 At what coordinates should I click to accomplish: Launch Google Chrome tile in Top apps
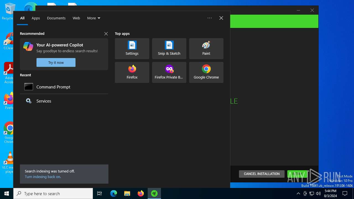point(206,72)
